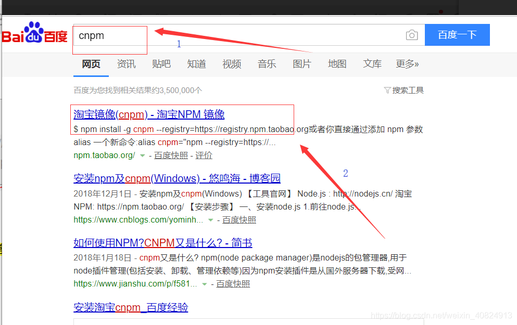Open 百度快照 for npm.taobao.org result

click(x=171, y=155)
